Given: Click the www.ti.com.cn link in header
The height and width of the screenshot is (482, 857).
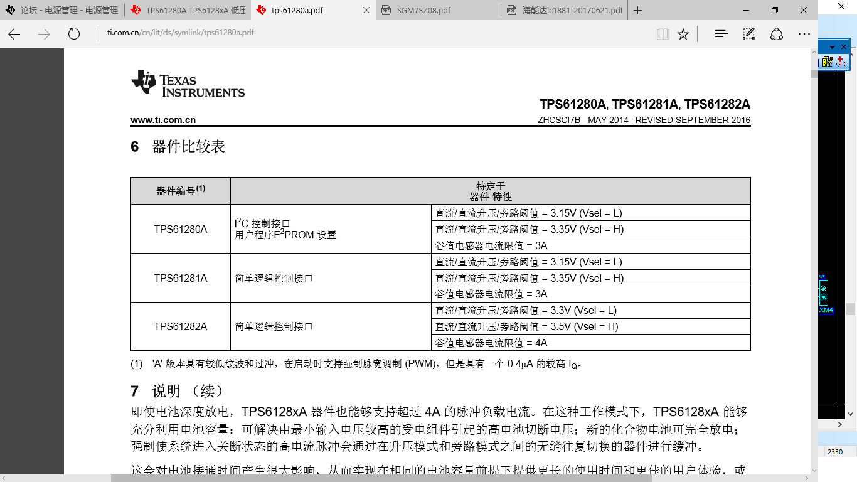Looking at the screenshot, I should point(163,120).
